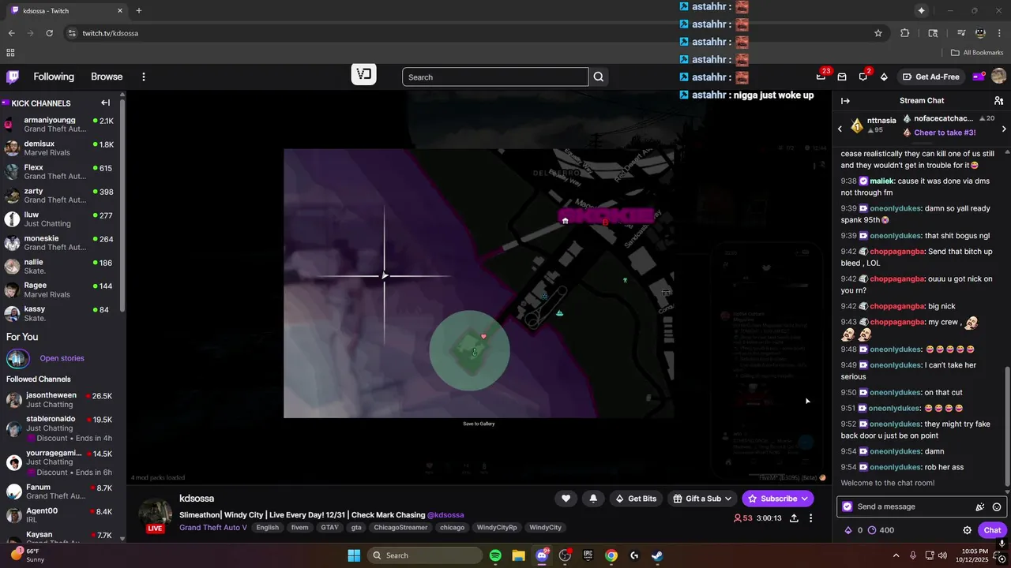Open the more options dots beside Browse
The width and height of the screenshot is (1011, 568).
[x=144, y=77]
